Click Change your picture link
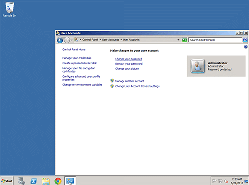 [x=127, y=69]
